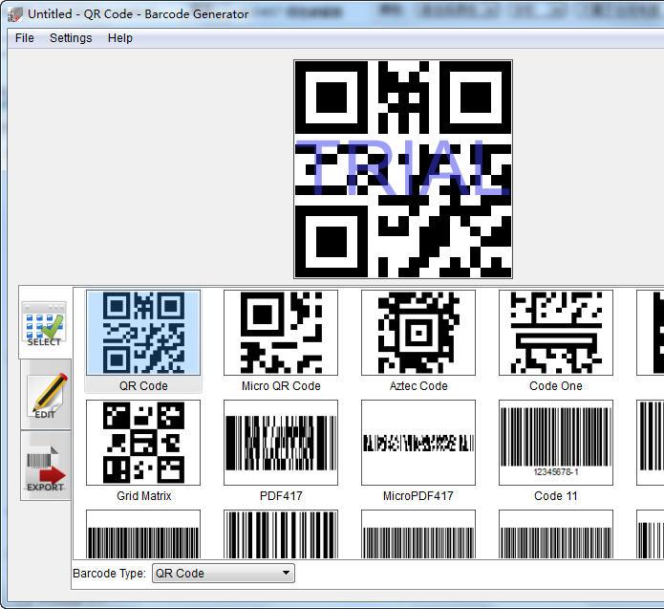Choose the Grid Matrix barcode thumbnail
664x609 pixels.
(x=143, y=443)
